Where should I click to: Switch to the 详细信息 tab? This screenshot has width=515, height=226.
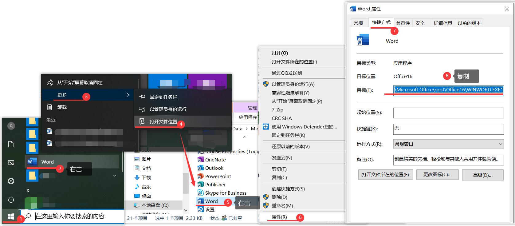(x=443, y=23)
